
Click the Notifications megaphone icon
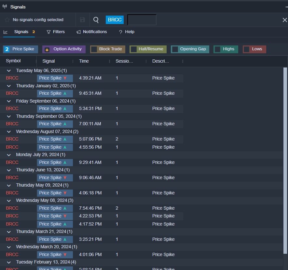pyautogui.click(x=78, y=32)
